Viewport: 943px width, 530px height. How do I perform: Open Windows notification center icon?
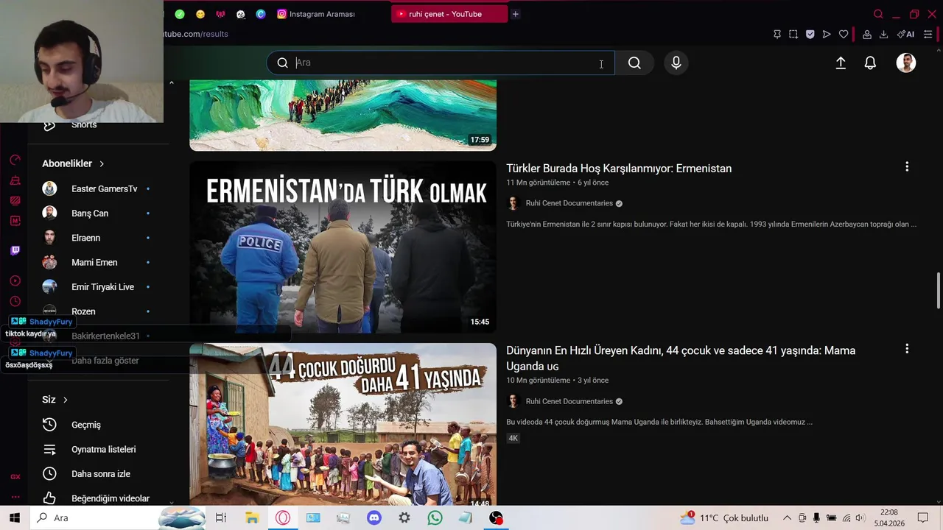point(923,518)
